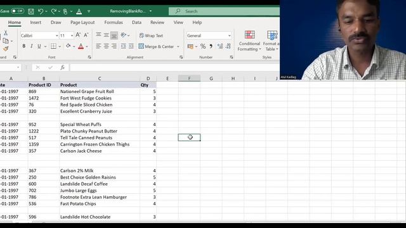Open the Borders dropdown arrow

pyautogui.click(x=60, y=46)
